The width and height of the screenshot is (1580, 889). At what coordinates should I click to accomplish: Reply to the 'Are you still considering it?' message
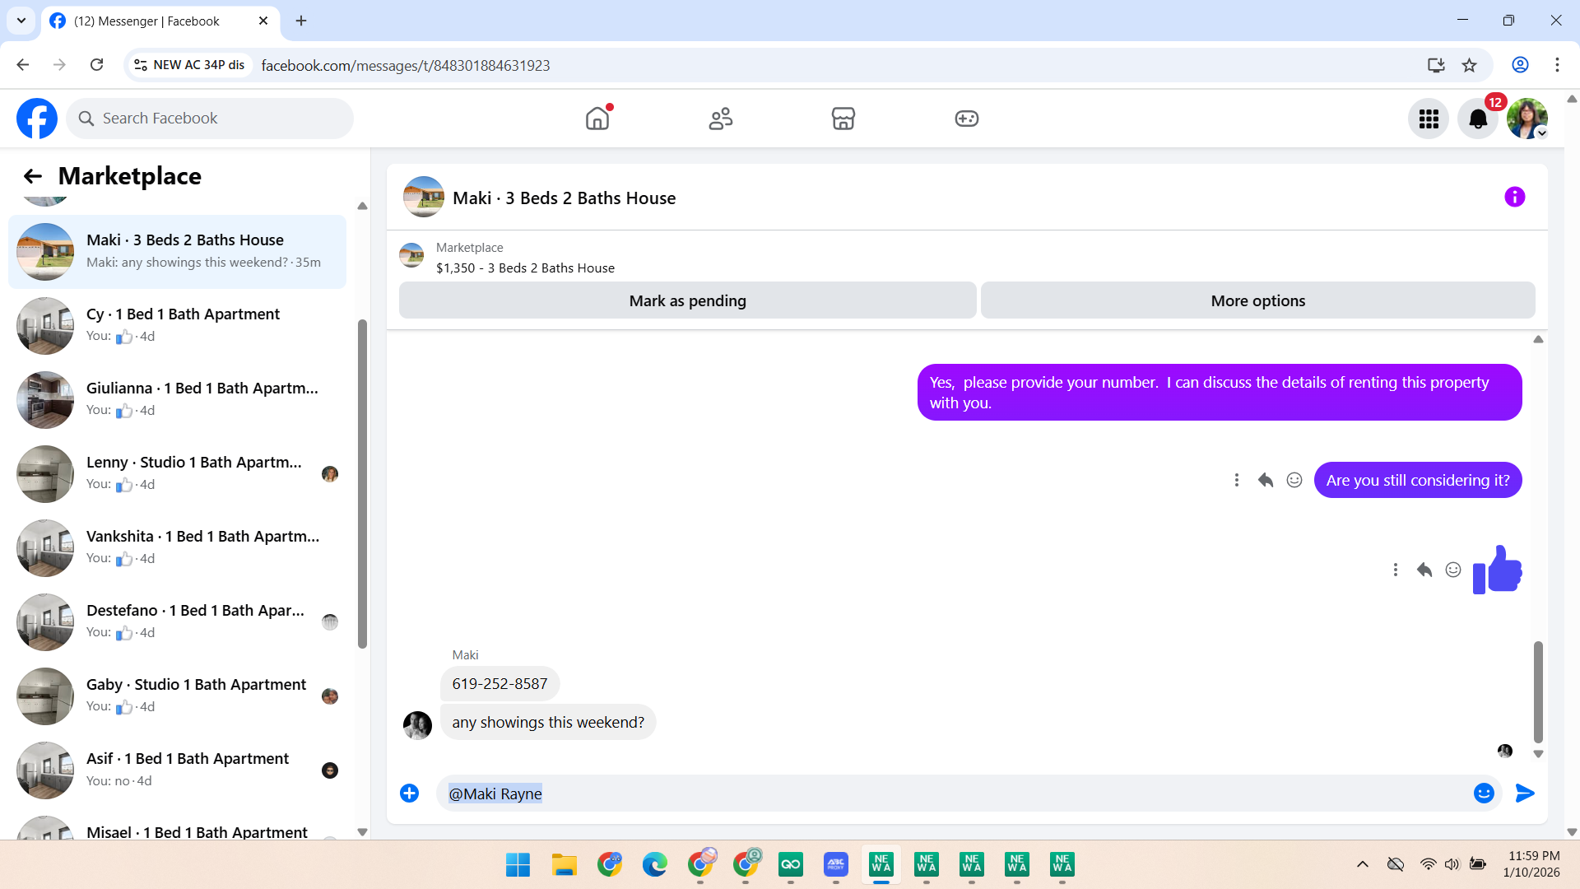tap(1266, 480)
